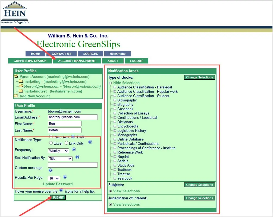Click inside the Email Address field
The image size is (273, 217).
click(73, 117)
